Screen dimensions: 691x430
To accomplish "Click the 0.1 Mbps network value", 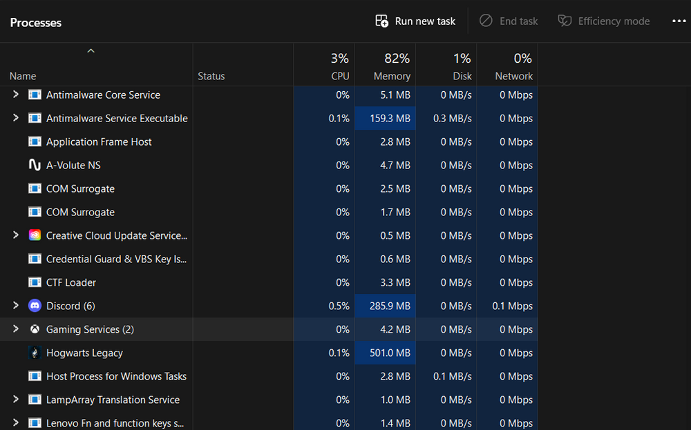I will coord(513,306).
